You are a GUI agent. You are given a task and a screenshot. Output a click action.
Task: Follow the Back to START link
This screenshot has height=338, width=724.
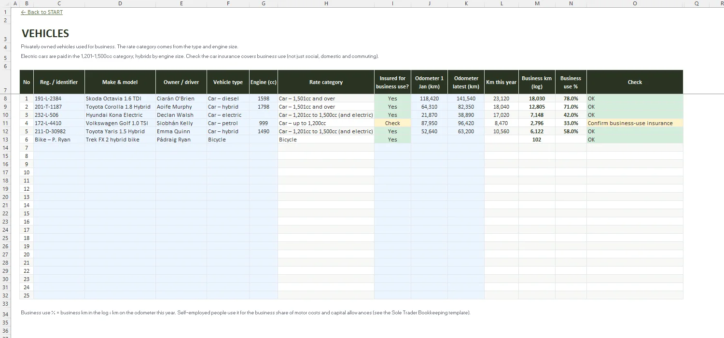[42, 12]
